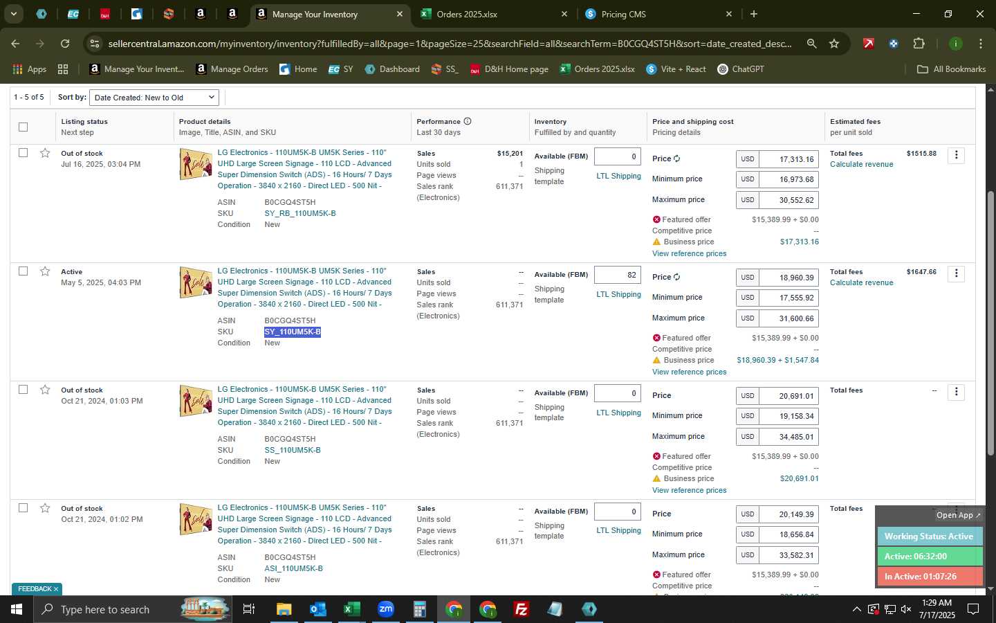Open the ChatGPT bookmark
The height and width of the screenshot is (623, 996).
[740, 69]
